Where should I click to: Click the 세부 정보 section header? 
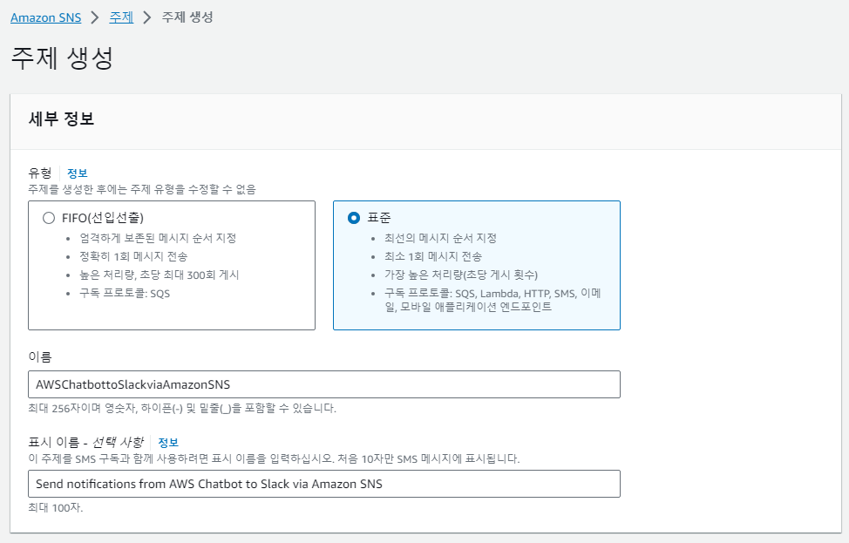tap(61, 119)
